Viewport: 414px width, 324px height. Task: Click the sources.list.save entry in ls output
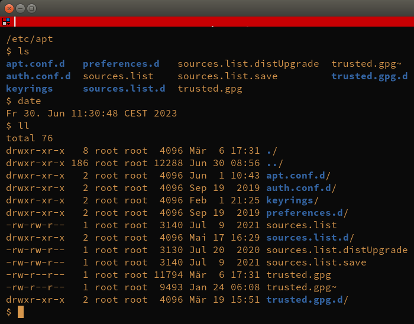pyautogui.click(x=227, y=76)
